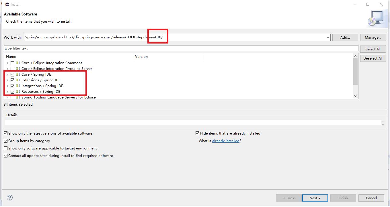Click category icon beside Integrations / Spring IDE
This screenshot has height=207, width=390.
click(18, 86)
